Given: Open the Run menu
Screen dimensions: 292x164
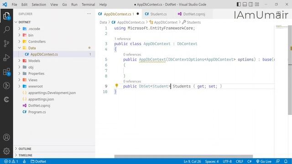Looking at the screenshot, I should coord(74,5).
